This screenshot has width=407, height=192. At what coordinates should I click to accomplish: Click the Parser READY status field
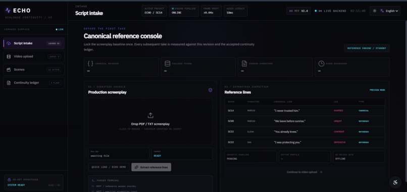(x=182, y=154)
